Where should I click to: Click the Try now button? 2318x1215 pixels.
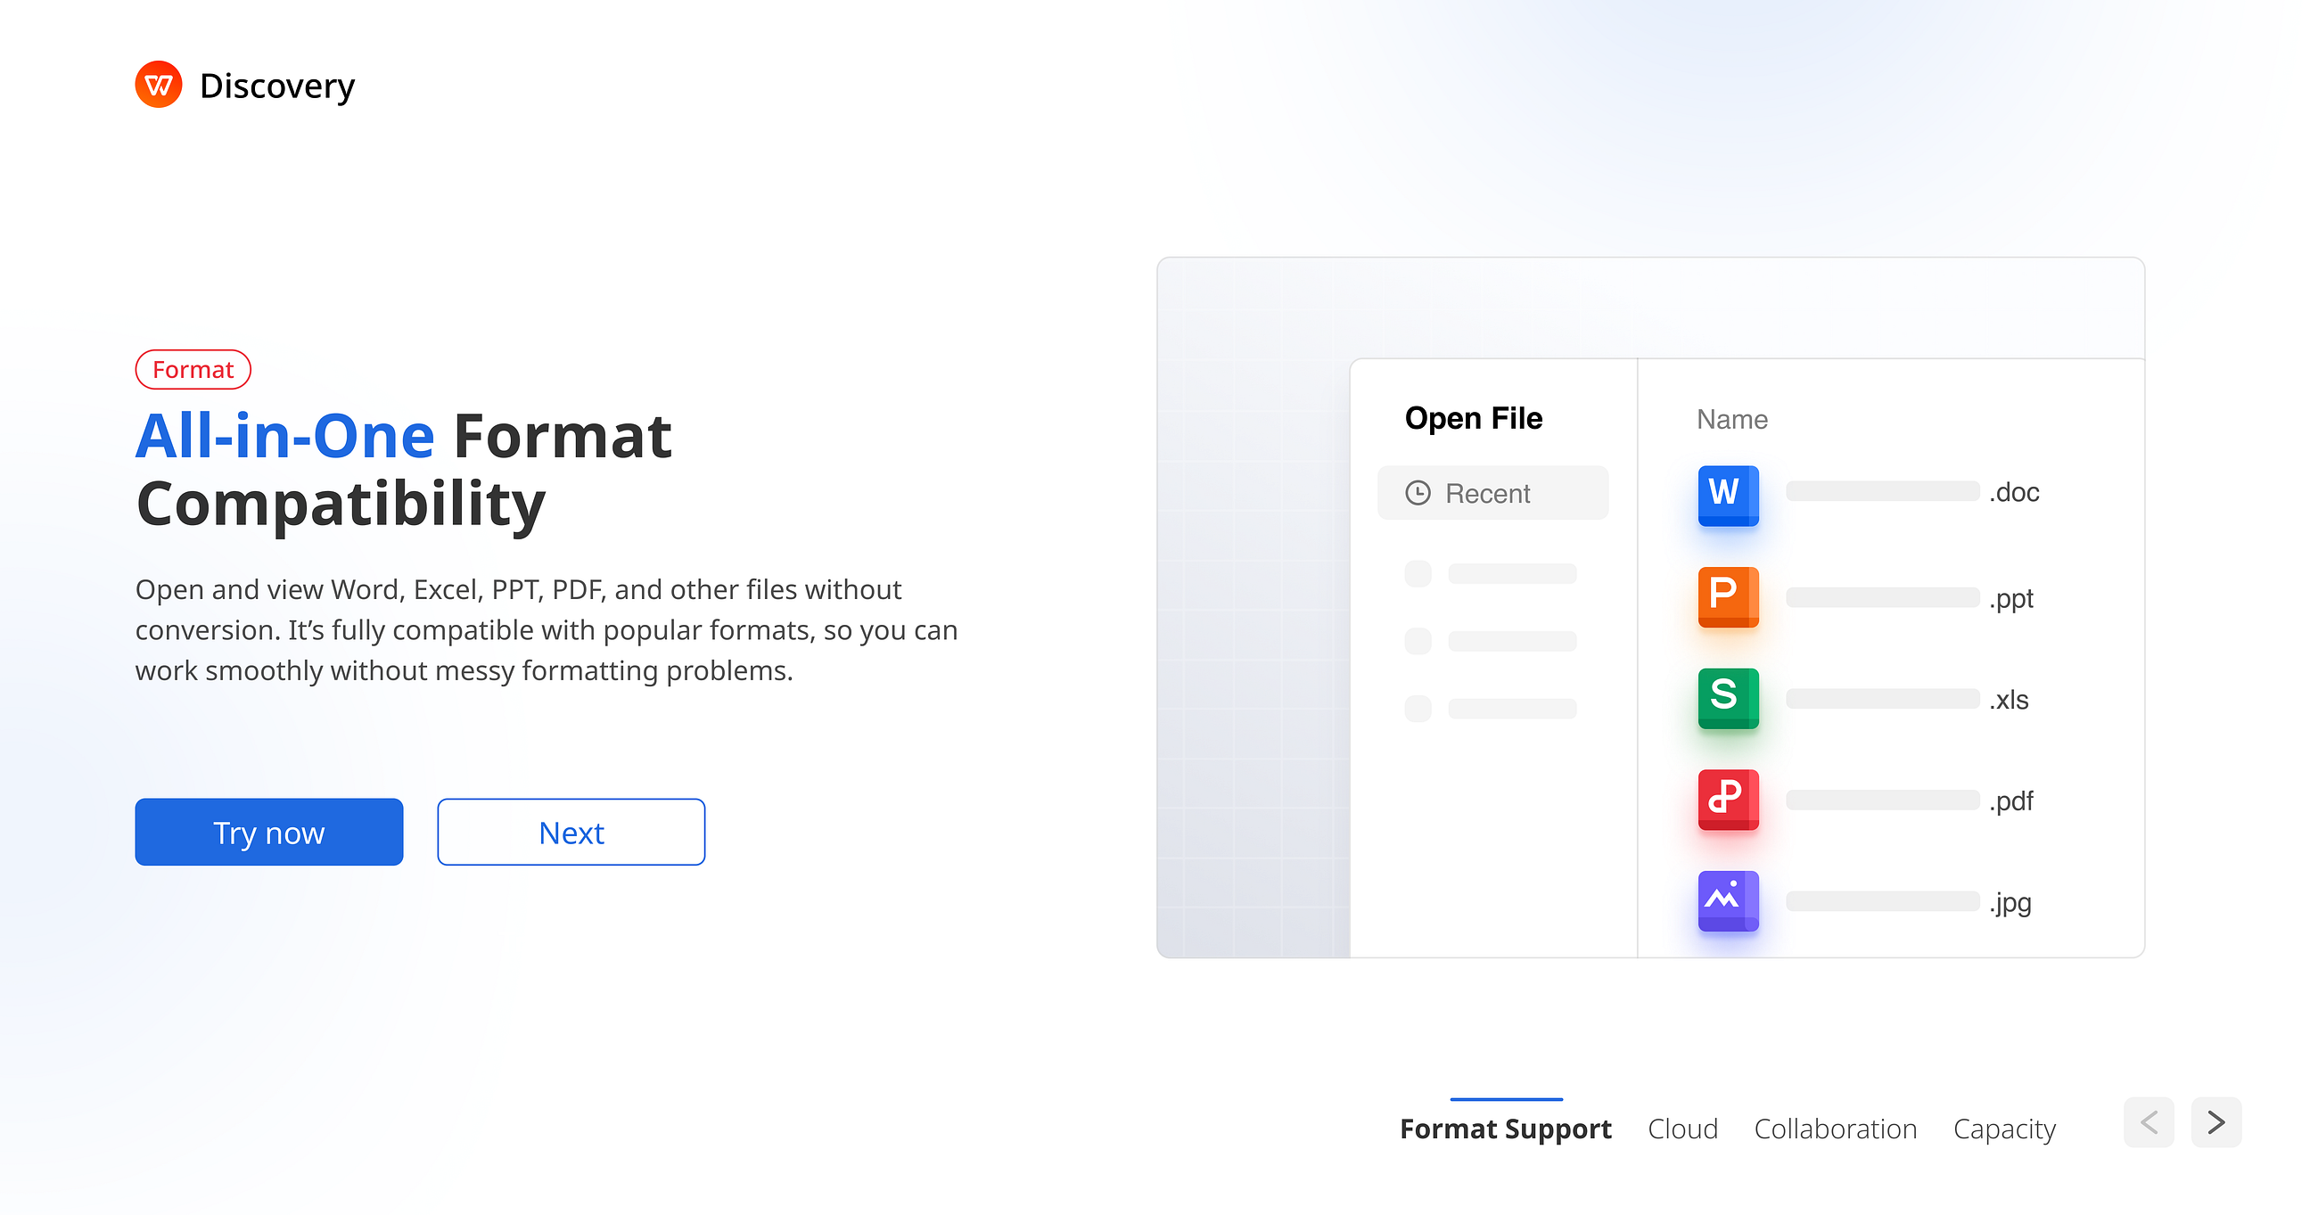(x=269, y=832)
